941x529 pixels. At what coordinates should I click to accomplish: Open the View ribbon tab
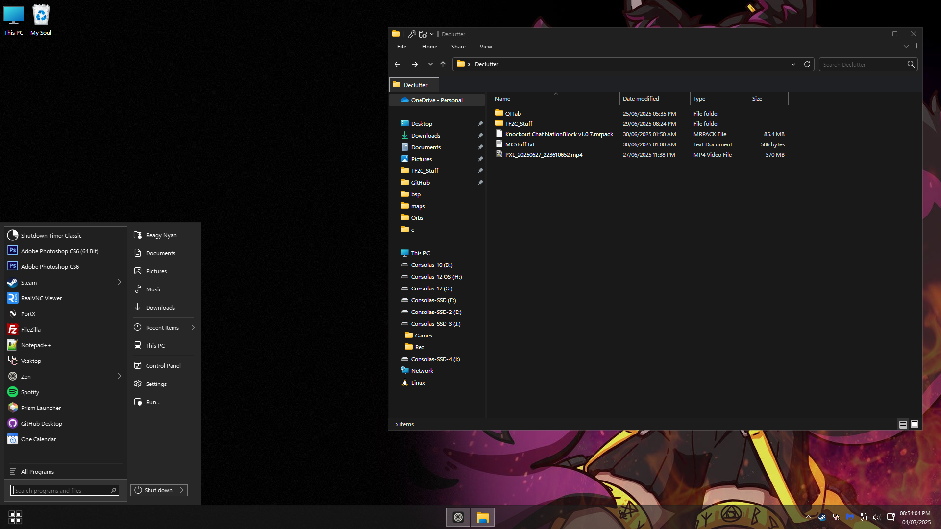click(486, 47)
